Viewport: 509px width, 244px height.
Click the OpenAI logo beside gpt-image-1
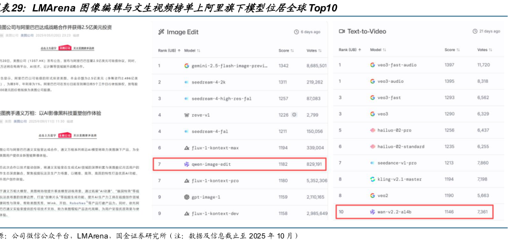pyautogui.click(x=187, y=197)
